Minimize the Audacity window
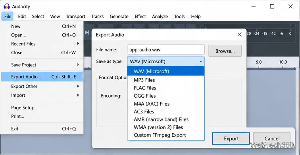300x155 pixels. [254, 6]
